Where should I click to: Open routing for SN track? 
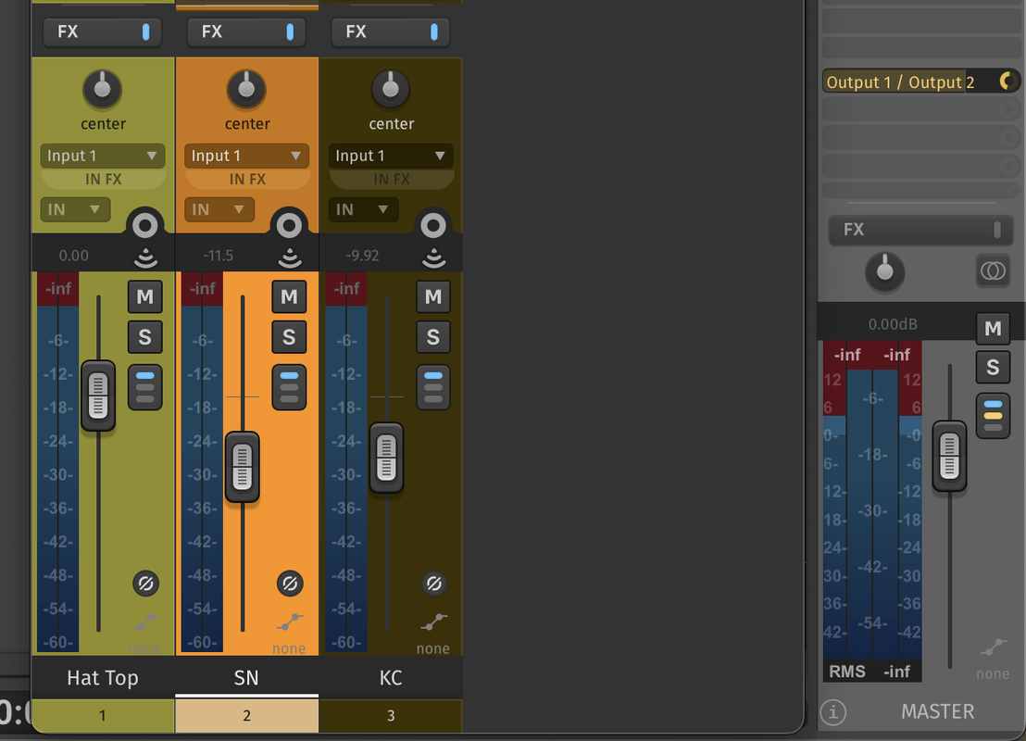pyautogui.click(x=289, y=387)
